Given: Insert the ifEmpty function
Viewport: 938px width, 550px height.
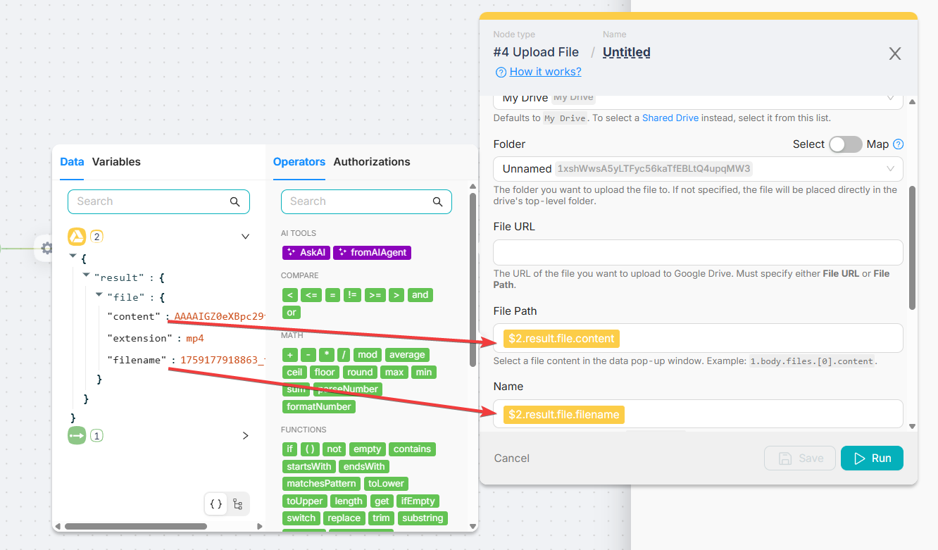Looking at the screenshot, I should coord(418,501).
